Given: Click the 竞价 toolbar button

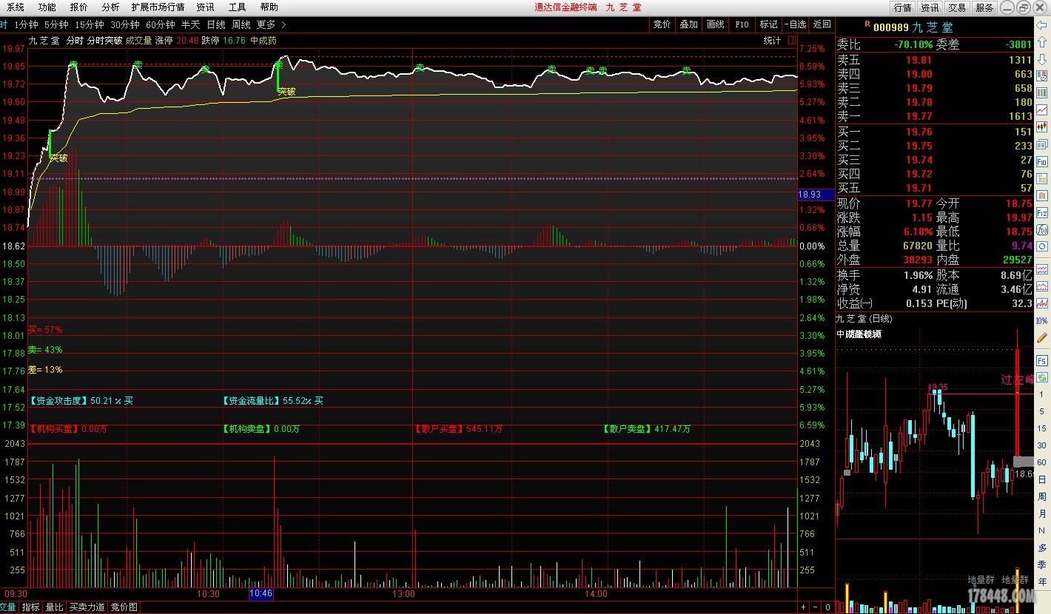Looking at the screenshot, I should pyautogui.click(x=662, y=24).
